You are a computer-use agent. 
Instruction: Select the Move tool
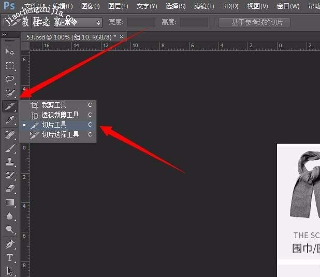pos(10,52)
